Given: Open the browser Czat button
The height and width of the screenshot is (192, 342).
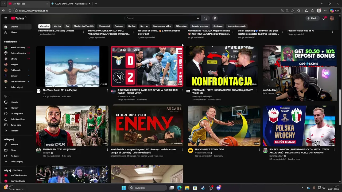Looking at the screenshot, I should [335, 11].
